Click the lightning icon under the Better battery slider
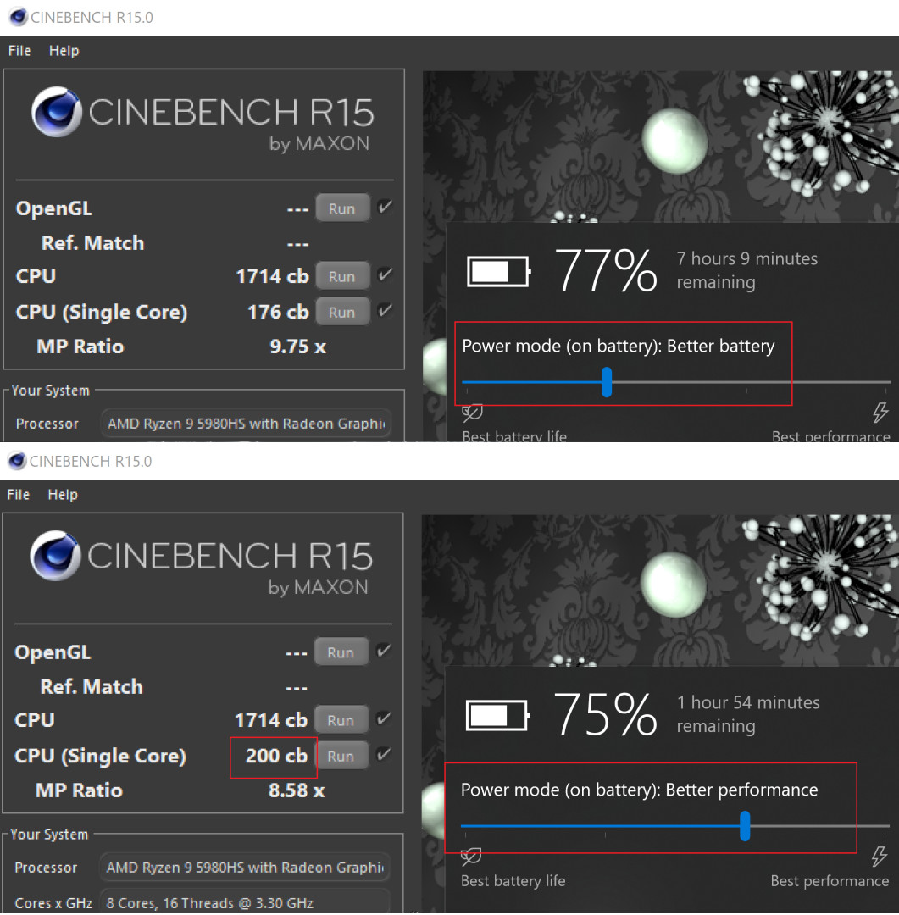The width and height of the screenshot is (899, 915). pyautogui.click(x=880, y=413)
